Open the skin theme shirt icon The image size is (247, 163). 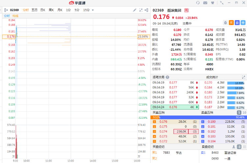point(213,3)
